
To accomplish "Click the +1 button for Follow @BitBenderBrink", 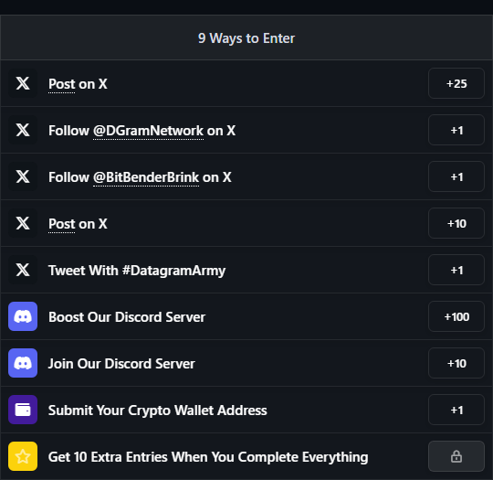I will 456,176.
